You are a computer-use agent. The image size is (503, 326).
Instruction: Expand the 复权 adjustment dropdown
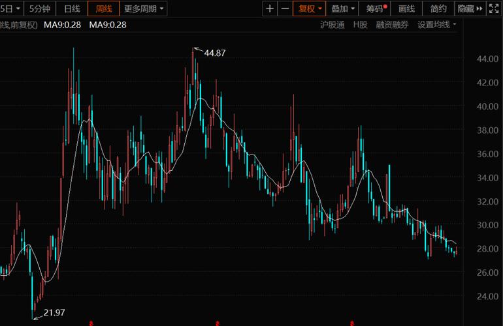(310, 8)
